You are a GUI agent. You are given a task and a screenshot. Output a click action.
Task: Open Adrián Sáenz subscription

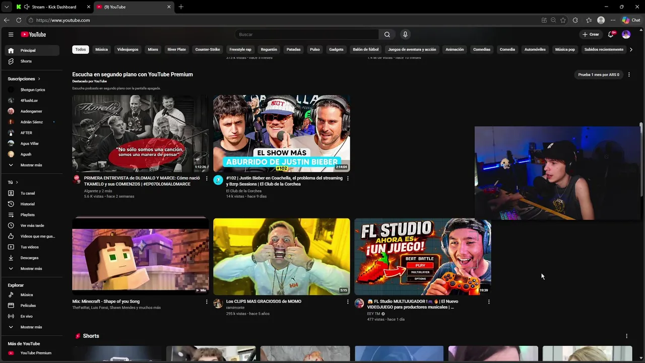[32, 122]
